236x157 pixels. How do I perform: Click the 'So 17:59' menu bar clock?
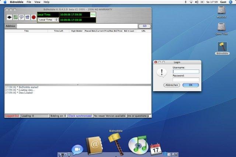212,2
